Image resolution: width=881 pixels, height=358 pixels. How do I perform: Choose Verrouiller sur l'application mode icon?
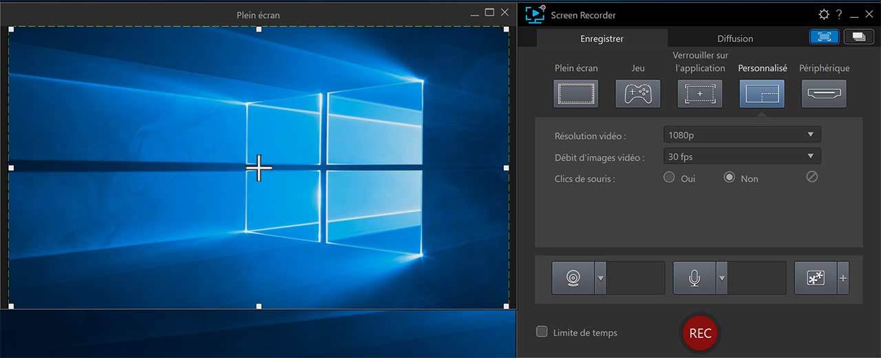(700, 94)
